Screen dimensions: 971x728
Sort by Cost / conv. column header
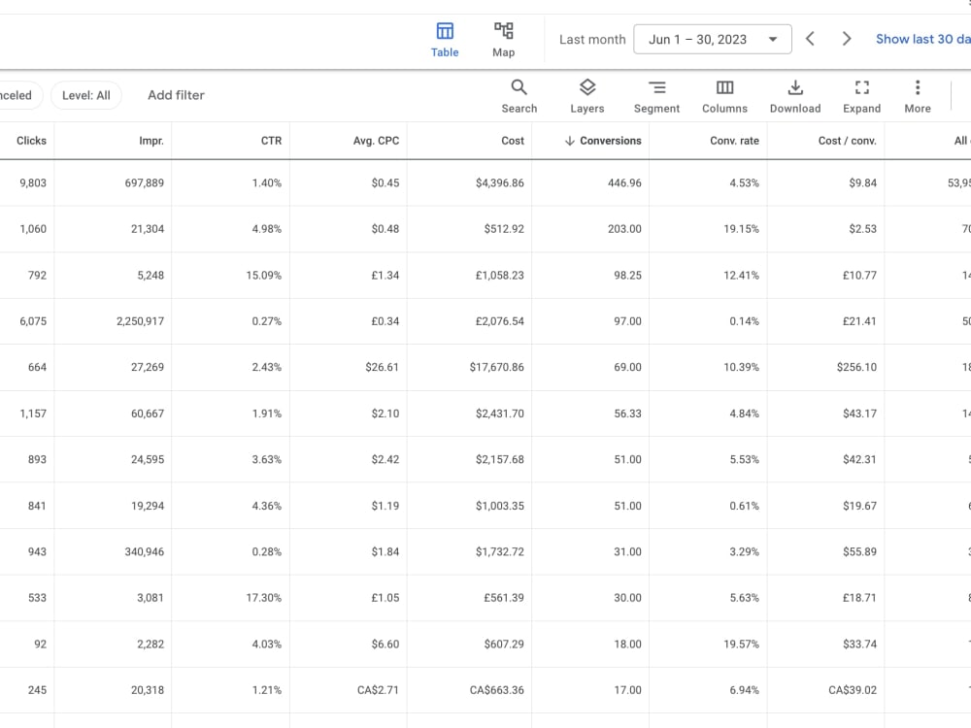coord(847,141)
